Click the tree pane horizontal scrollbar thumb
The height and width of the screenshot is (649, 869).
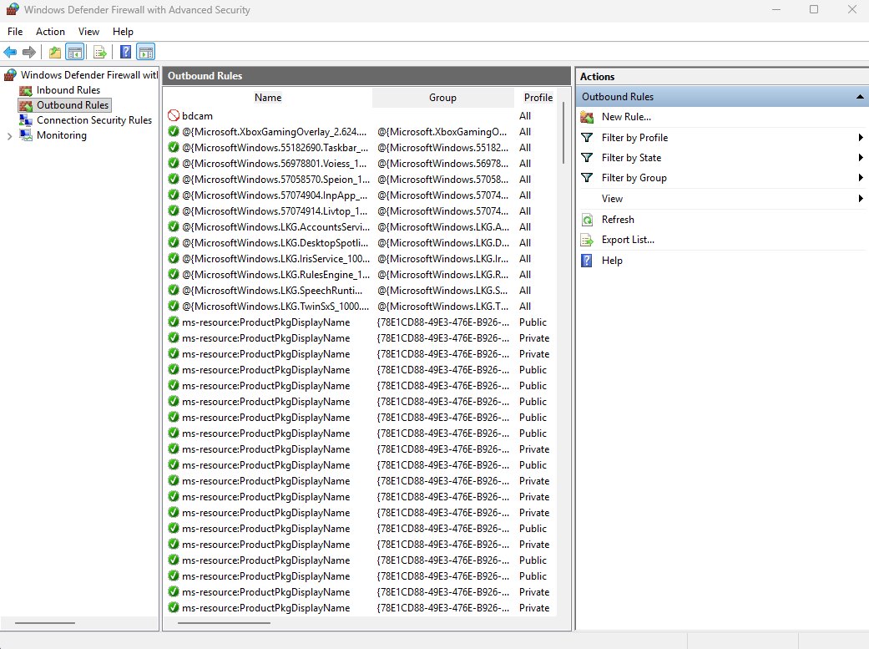pos(45,623)
